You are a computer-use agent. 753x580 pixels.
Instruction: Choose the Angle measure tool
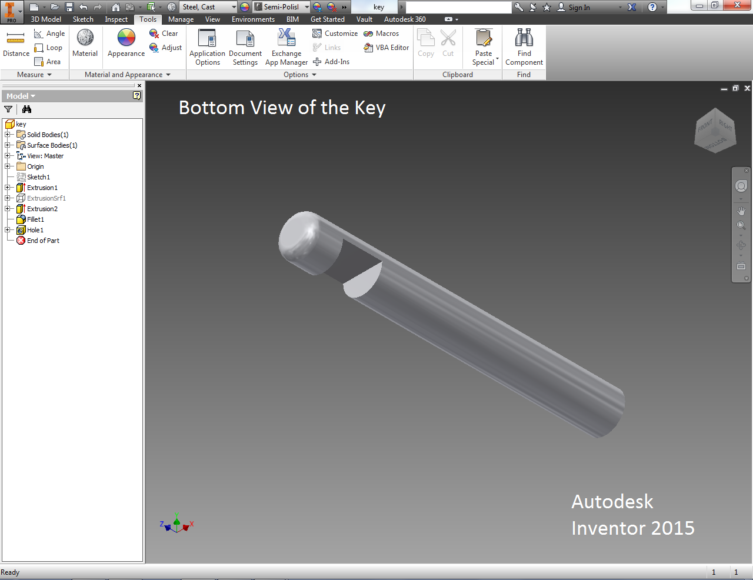[x=49, y=34]
